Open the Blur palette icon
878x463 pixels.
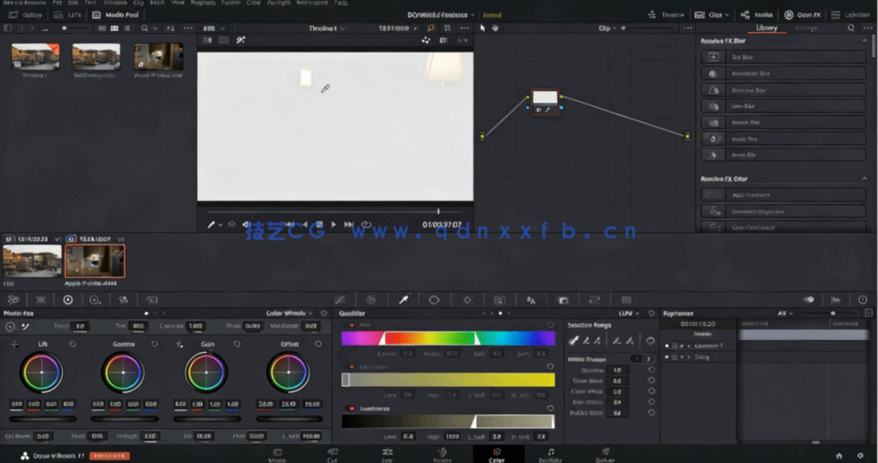tap(531, 301)
